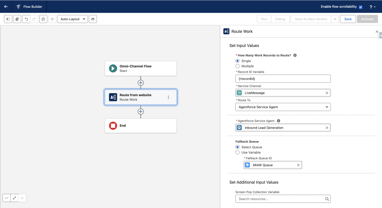Open the help question mark menu
Viewport: 382px width, 208px height.
tap(372, 7)
